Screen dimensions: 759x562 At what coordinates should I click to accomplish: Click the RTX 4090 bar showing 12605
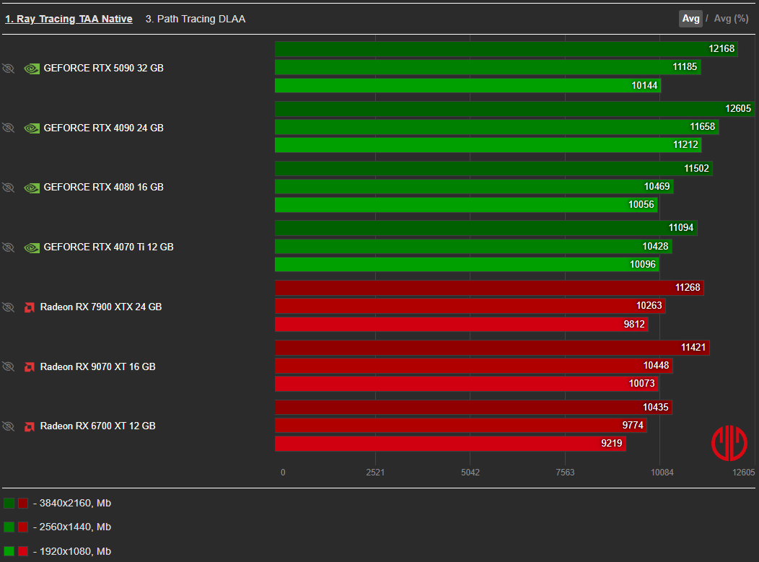pyautogui.click(x=514, y=109)
